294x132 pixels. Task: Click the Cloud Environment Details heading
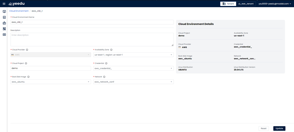196,24
